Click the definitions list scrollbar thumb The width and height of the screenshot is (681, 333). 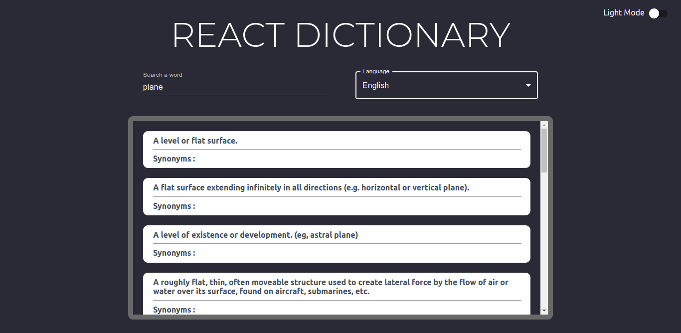544,150
